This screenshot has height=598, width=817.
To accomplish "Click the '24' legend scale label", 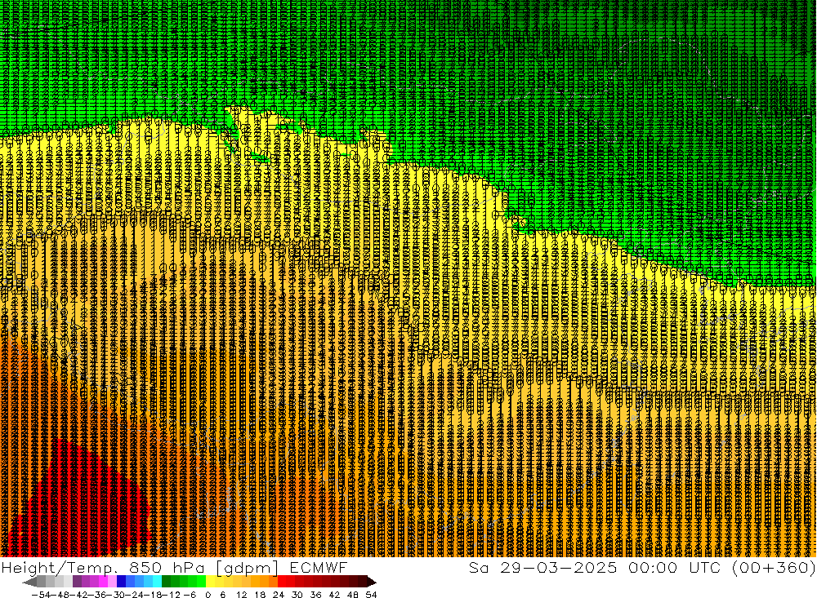I will pyautogui.click(x=279, y=595).
